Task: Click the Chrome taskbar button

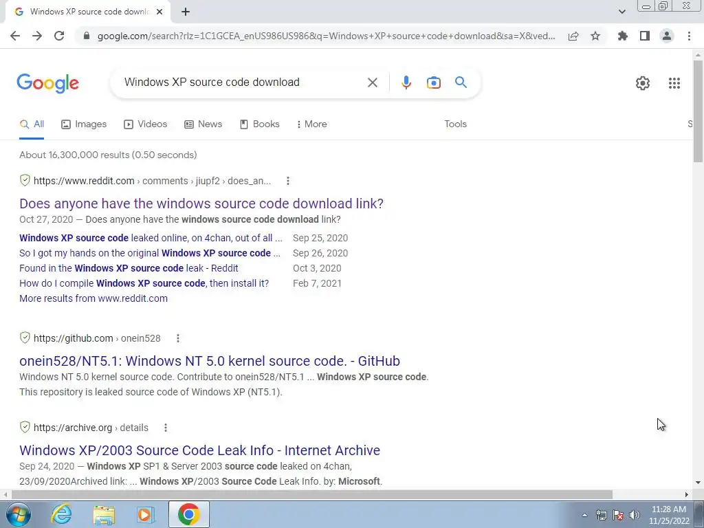Action: pyautogui.click(x=188, y=514)
